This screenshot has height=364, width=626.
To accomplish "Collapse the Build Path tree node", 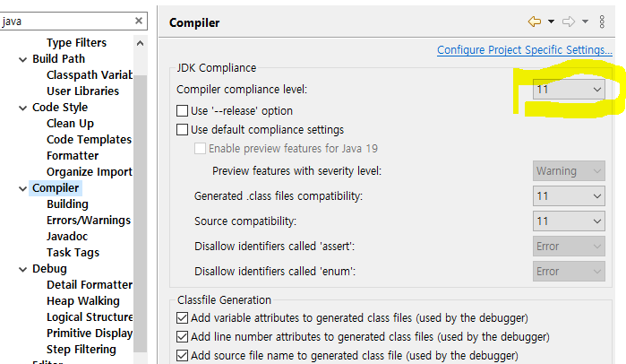I will [22, 59].
